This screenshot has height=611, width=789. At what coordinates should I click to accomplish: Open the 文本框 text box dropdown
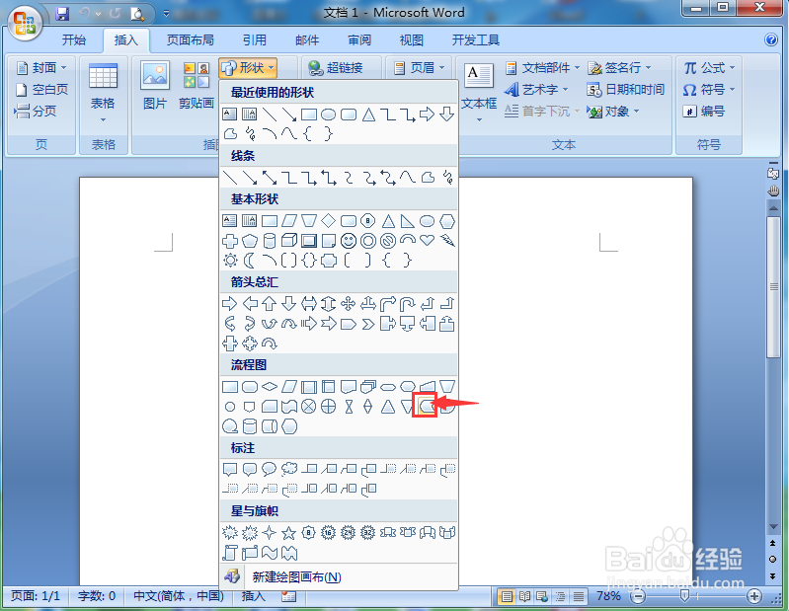pyautogui.click(x=479, y=92)
